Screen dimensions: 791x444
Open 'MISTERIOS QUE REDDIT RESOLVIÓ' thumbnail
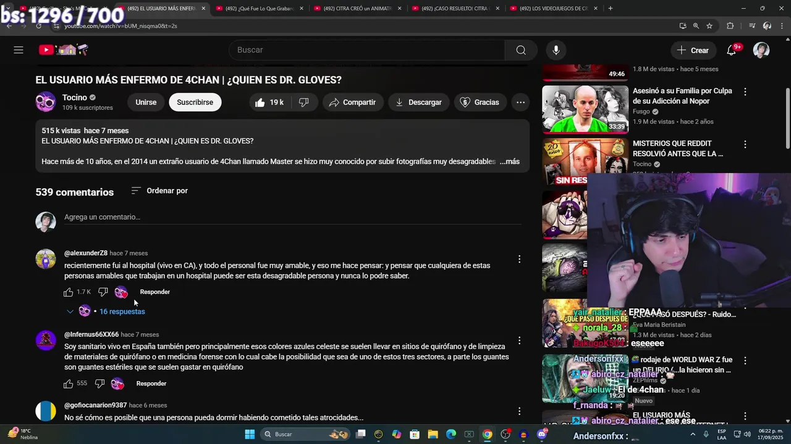click(x=585, y=162)
